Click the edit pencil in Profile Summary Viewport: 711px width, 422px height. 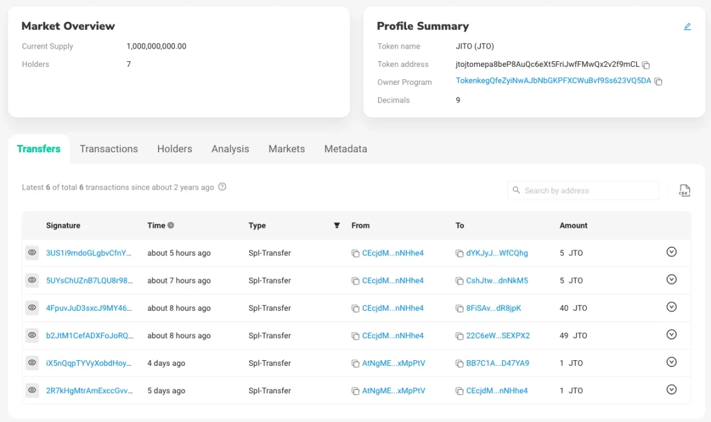point(687,27)
